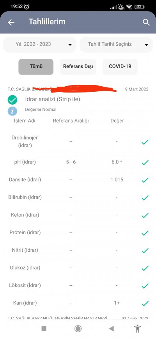Open the İdrar analizi (Strip ile) result

(53, 100)
